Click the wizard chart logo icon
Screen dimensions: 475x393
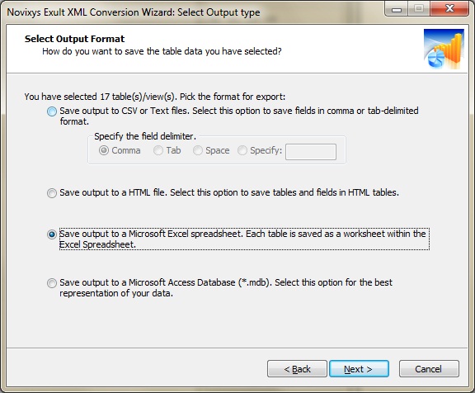point(444,50)
